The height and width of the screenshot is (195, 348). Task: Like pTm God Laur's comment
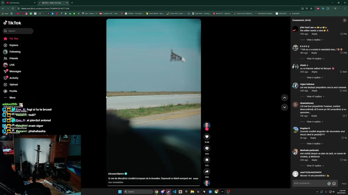342,34
